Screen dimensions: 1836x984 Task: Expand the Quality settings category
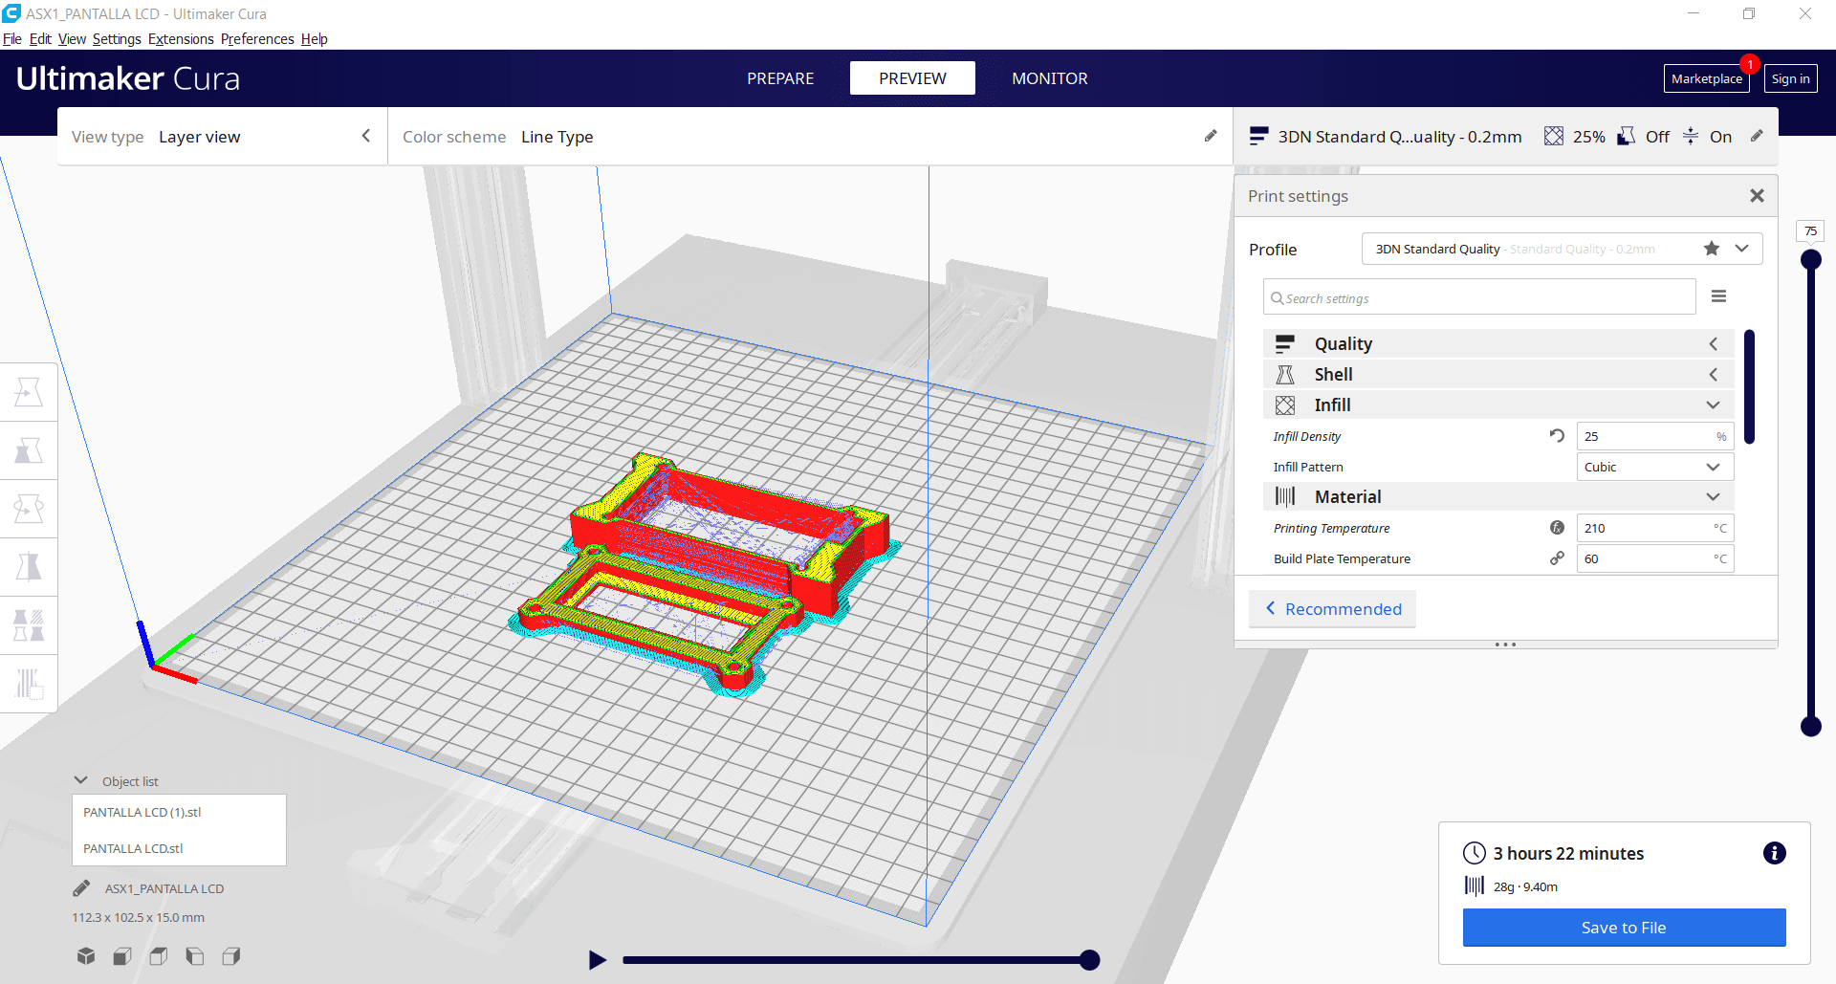point(1497,343)
